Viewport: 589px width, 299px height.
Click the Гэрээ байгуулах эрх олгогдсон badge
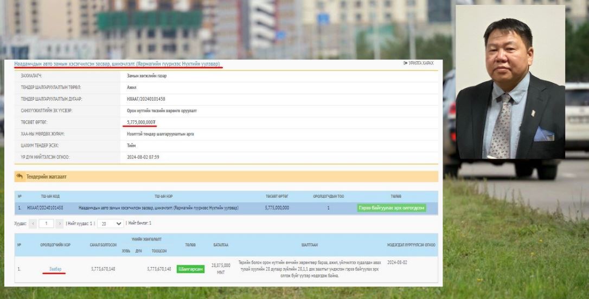pyautogui.click(x=392, y=208)
